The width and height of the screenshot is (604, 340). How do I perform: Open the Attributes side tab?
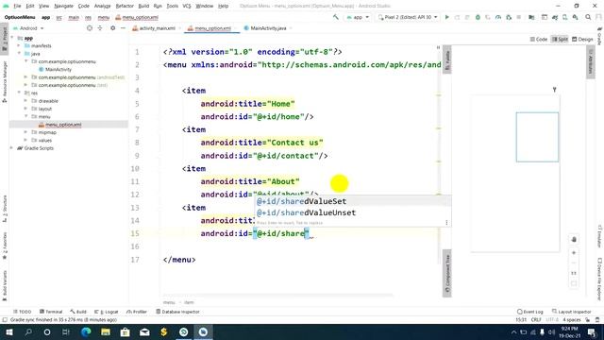point(591,63)
